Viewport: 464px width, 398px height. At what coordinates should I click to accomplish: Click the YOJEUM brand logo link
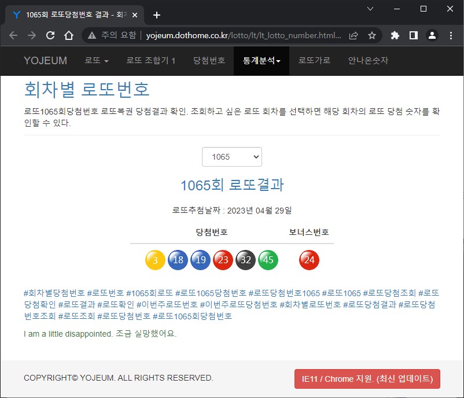(45, 61)
